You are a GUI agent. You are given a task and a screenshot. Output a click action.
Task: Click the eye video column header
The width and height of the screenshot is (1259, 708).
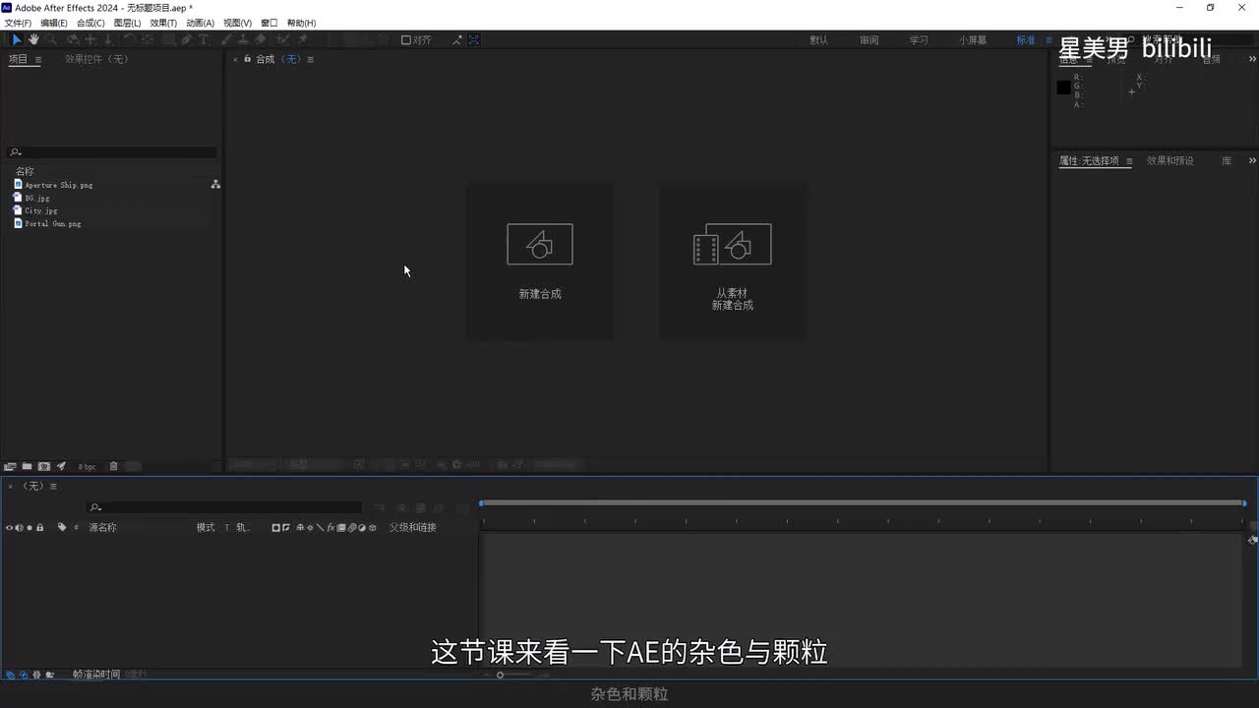pyautogui.click(x=10, y=527)
